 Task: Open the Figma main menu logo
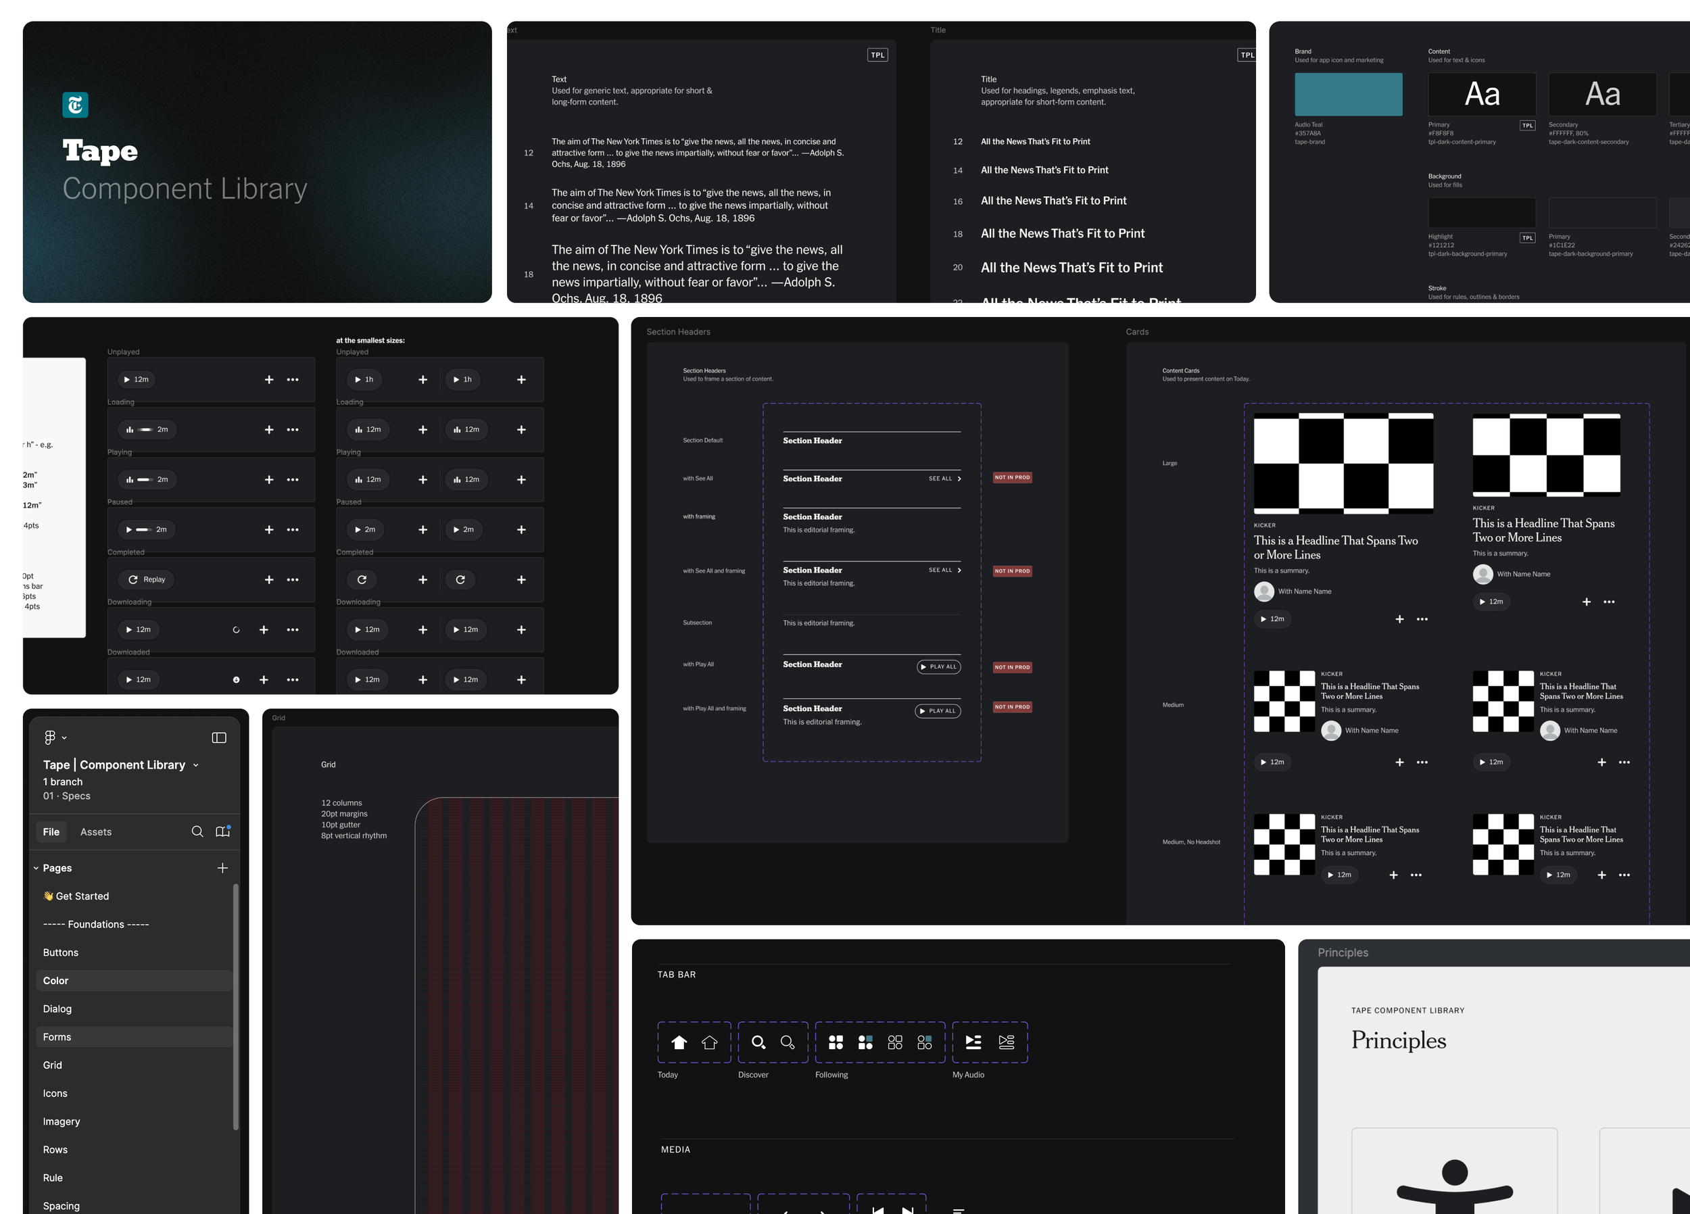[x=49, y=737]
